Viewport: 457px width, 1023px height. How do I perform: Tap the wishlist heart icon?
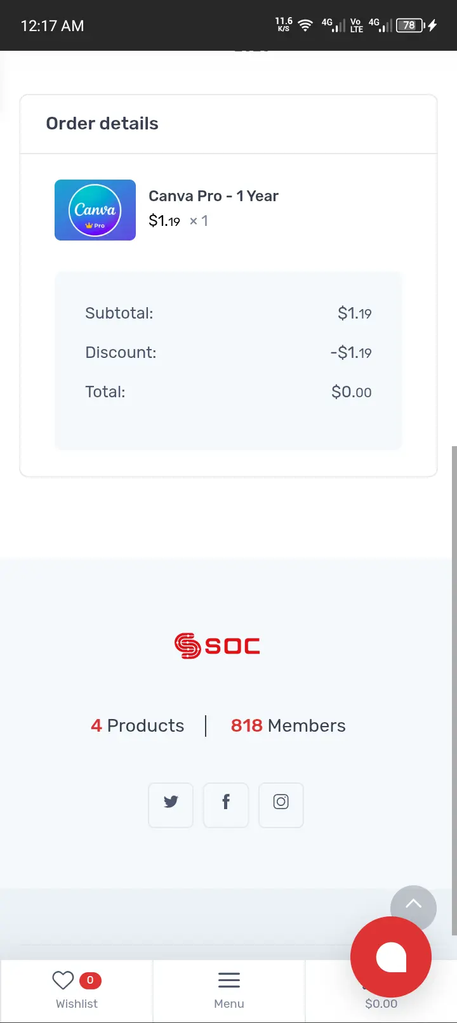63,980
